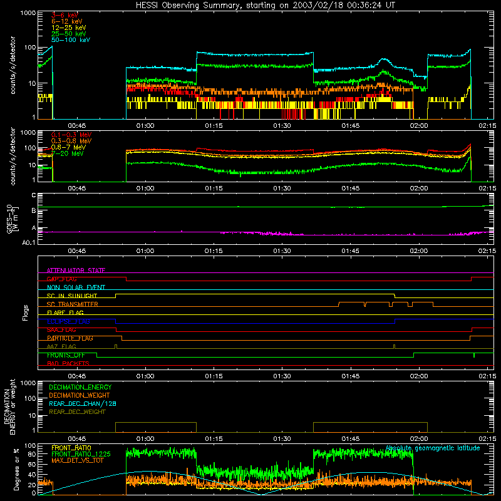
Task: Click the "0.8-7 MeV" legend entry
Action: point(68,147)
